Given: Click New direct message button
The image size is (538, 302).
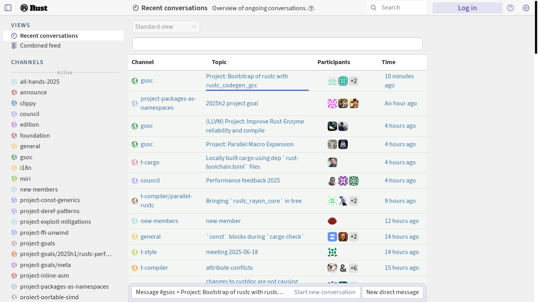Looking at the screenshot, I should (x=393, y=292).
